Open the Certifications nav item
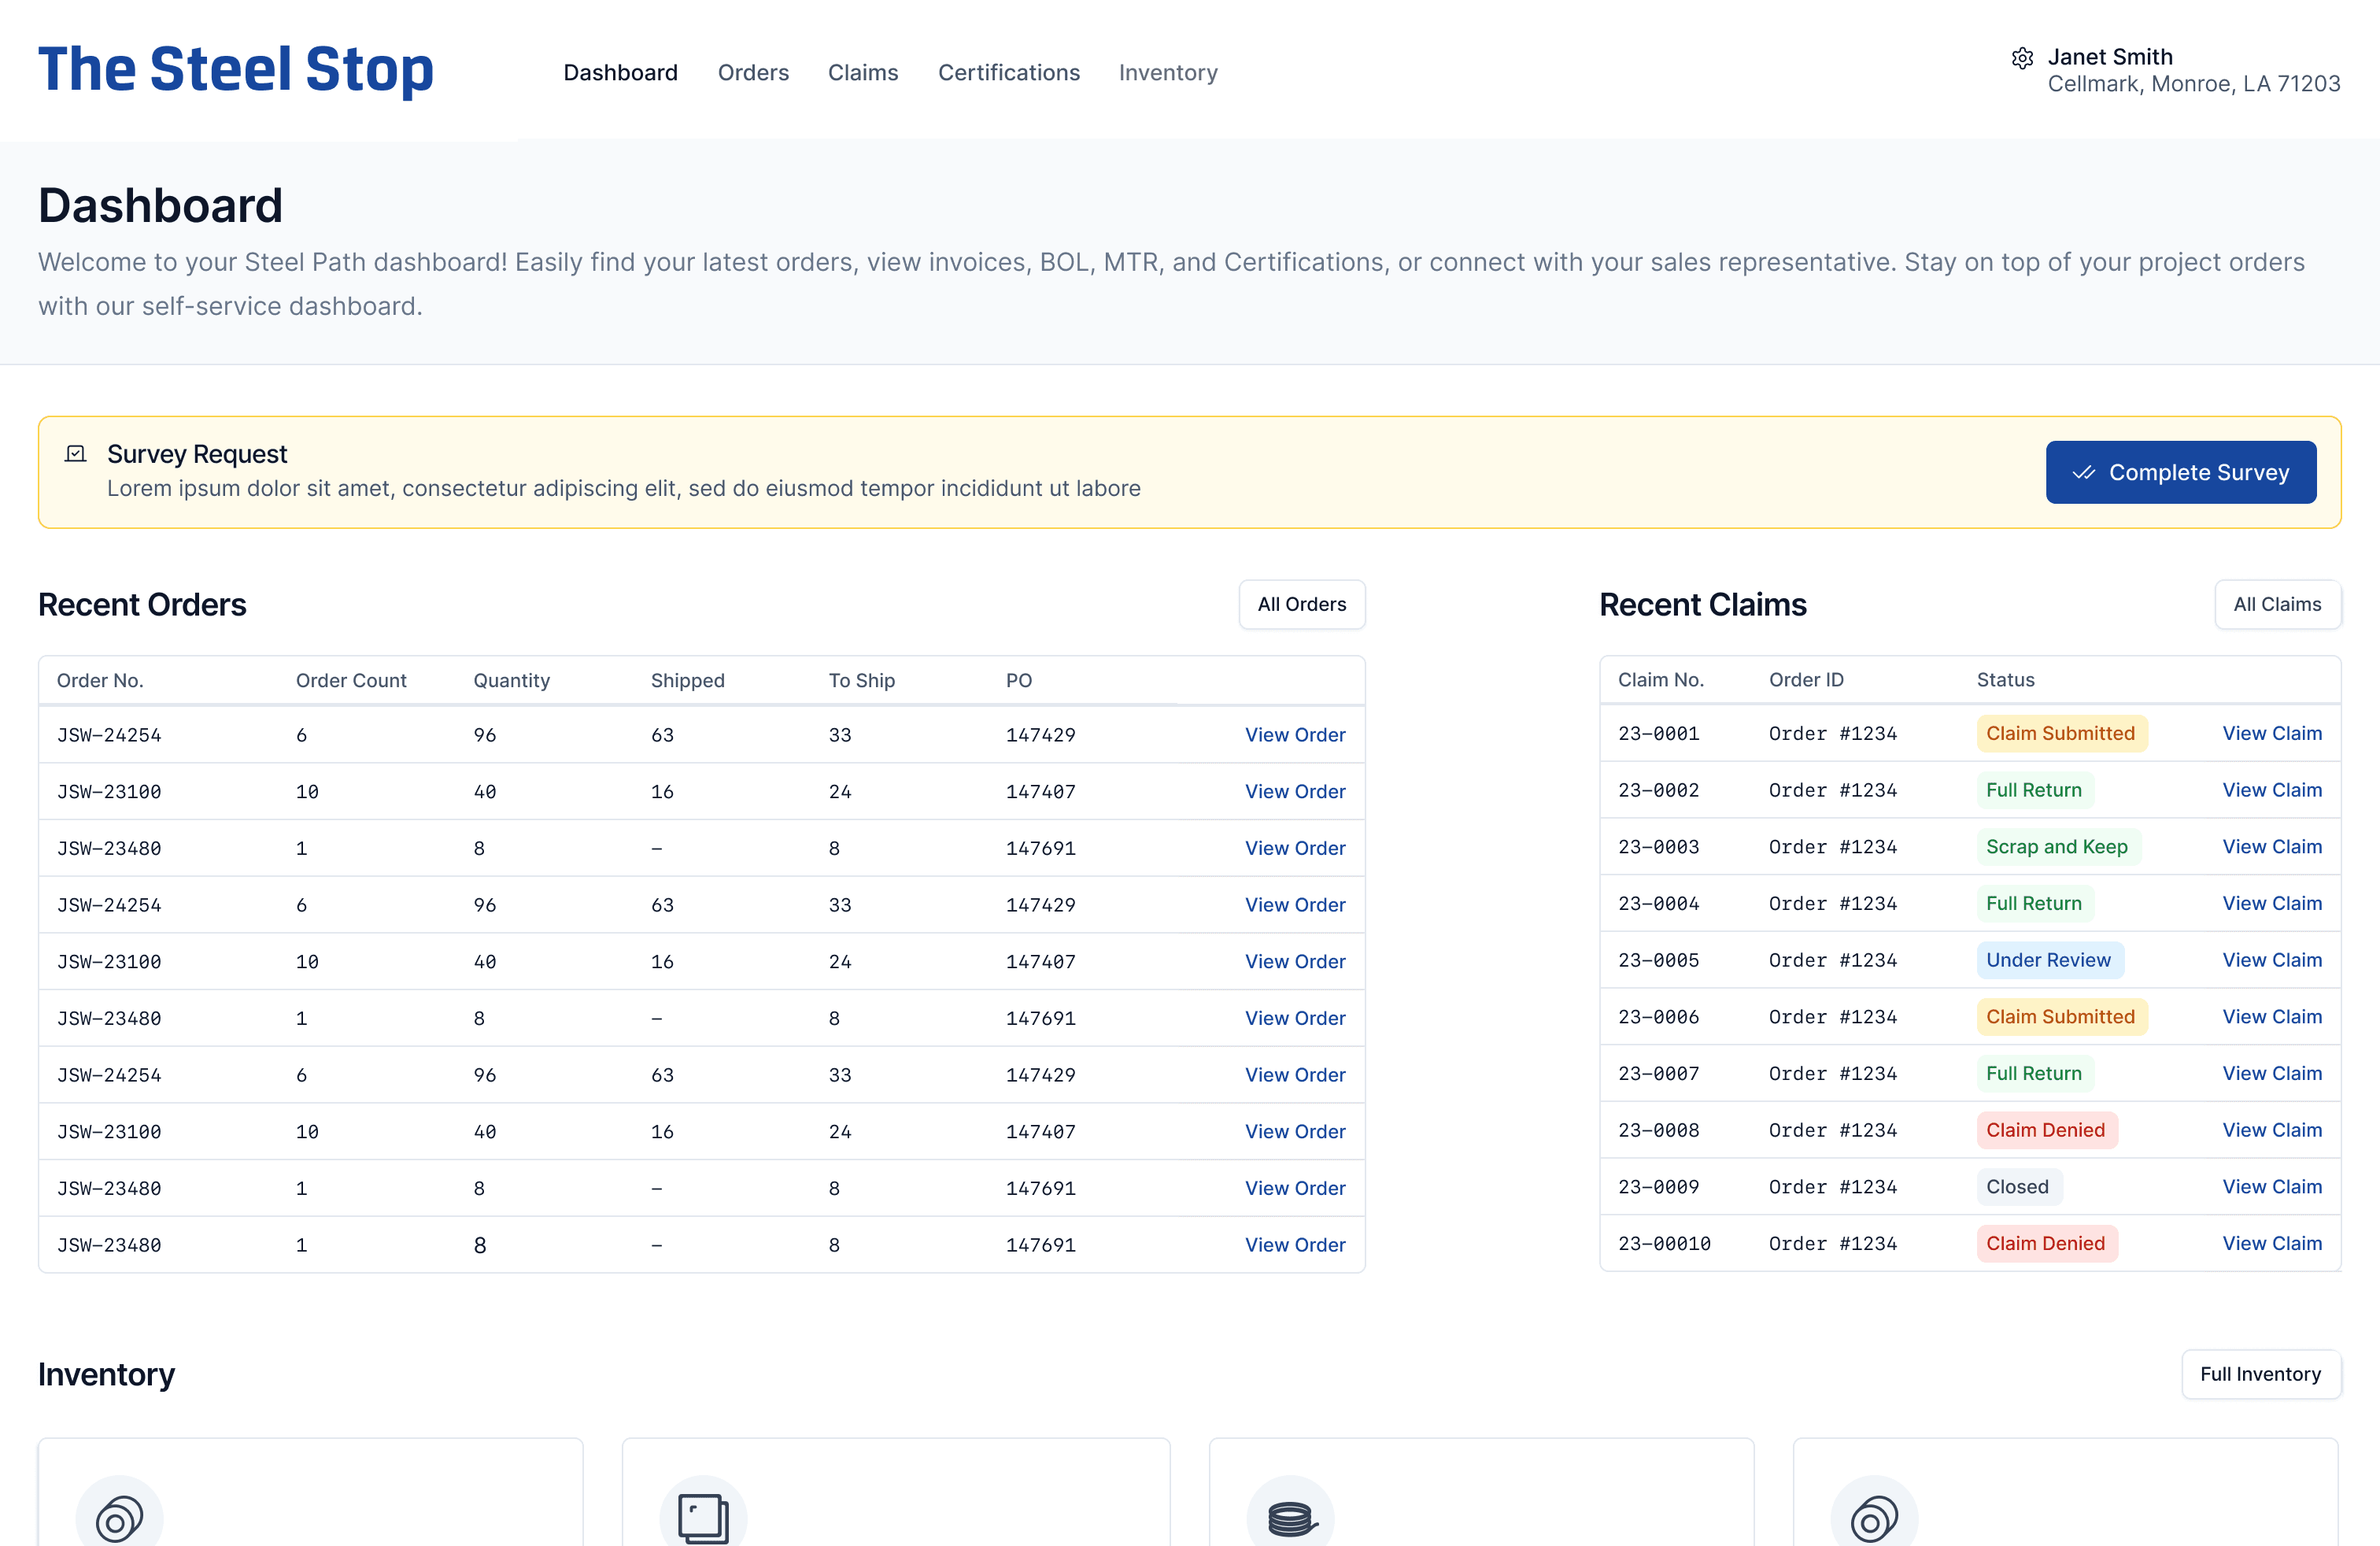The image size is (2380, 1546). 1009,73
